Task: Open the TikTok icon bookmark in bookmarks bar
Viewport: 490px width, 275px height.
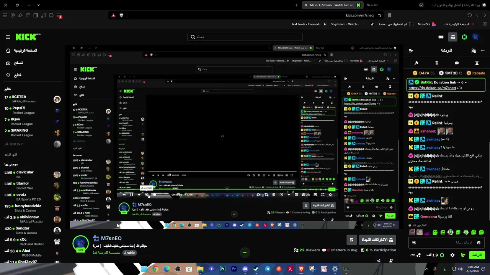Action: (x=372, y=24)
